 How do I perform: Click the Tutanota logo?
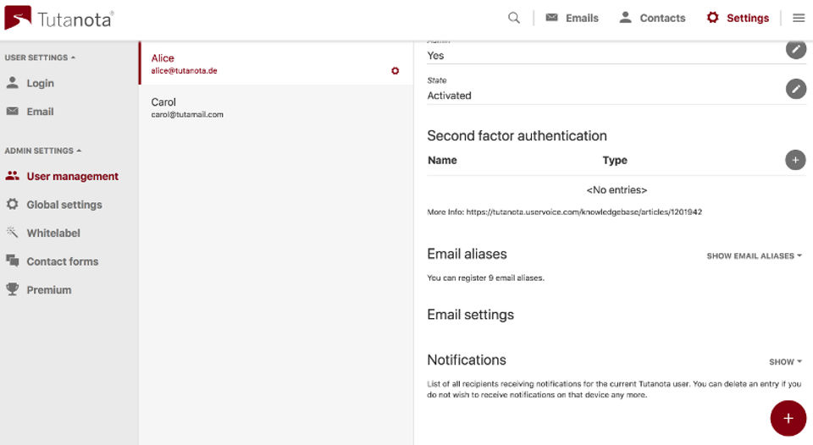pyautogui.click(x=58, y=18)
